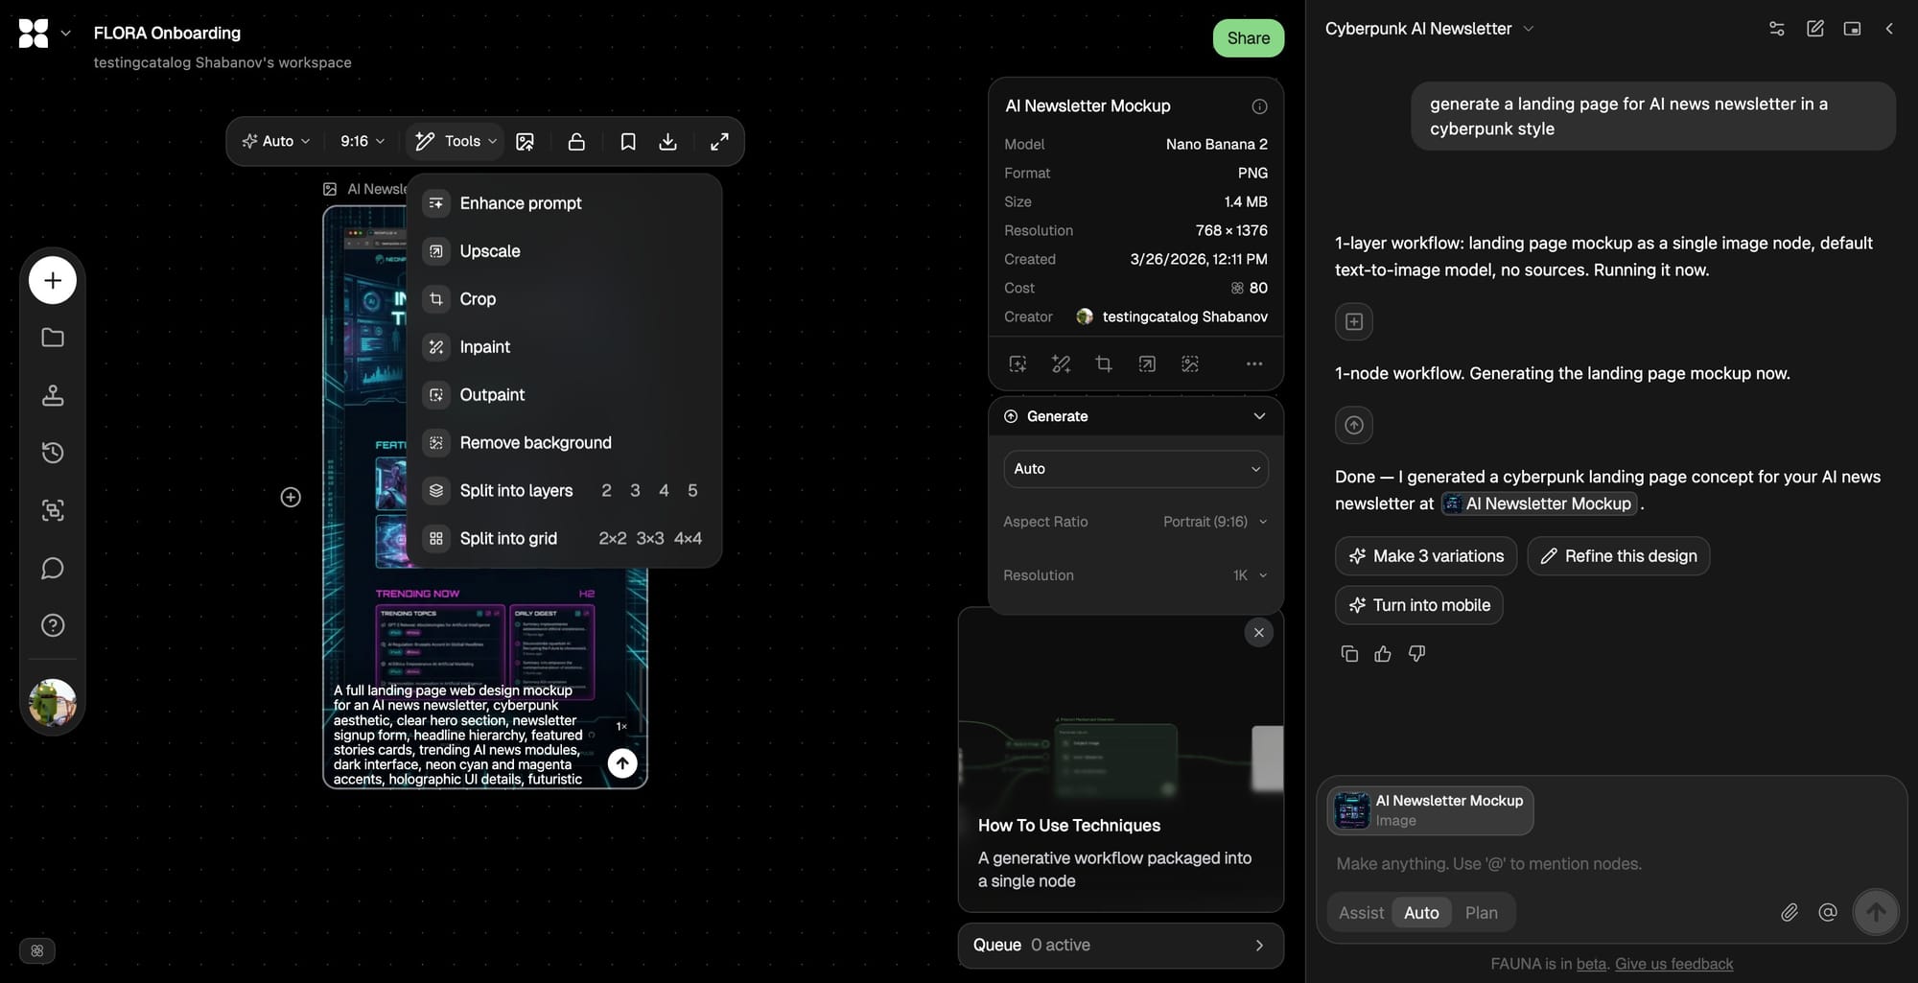Open the history icon in left sidebar
This screenshot has height=983, width=1918.
pyautogui.click(x=53, y=453)
